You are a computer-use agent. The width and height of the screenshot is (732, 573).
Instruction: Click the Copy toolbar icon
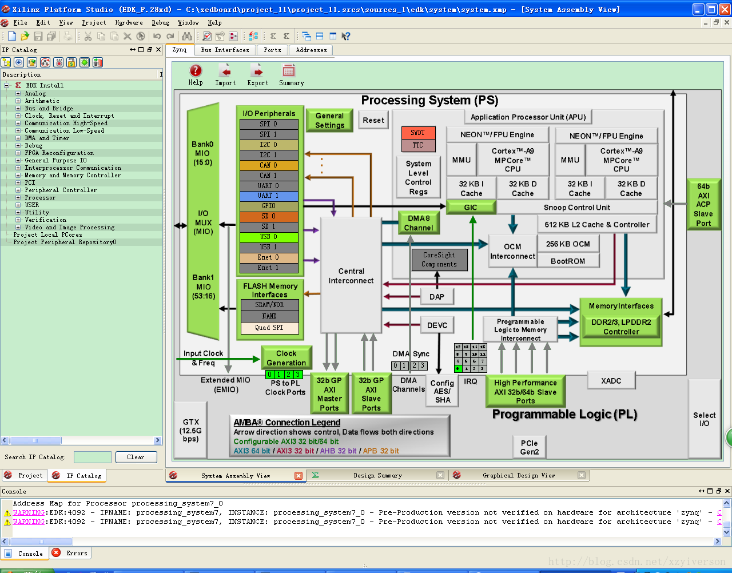click(101, 36)
